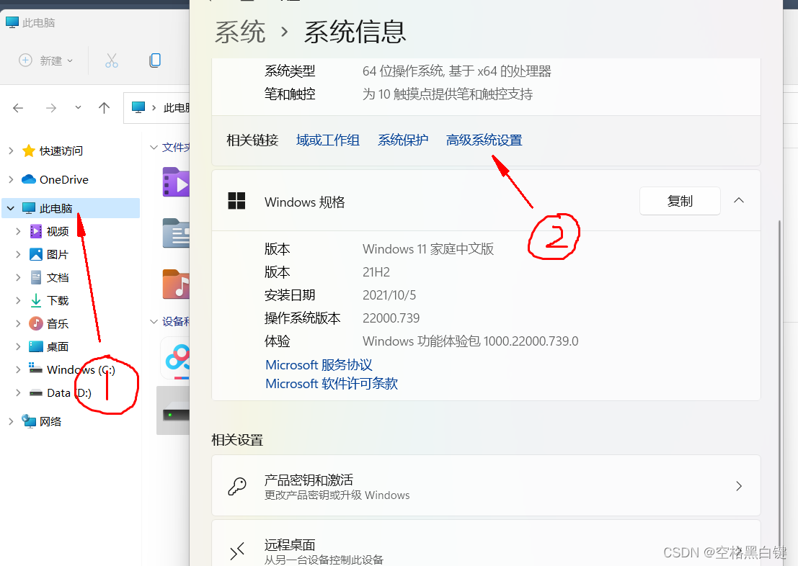Expand the 图片 folder node
This screenshot has height=566, width=798.
click(x=18, y=254)
